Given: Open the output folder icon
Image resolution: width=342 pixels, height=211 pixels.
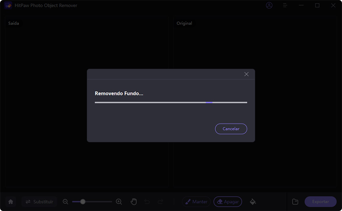Looking at the screenshot, I should pos(295,202).
